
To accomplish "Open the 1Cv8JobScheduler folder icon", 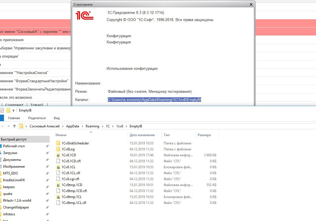I will tap(58, 143).
